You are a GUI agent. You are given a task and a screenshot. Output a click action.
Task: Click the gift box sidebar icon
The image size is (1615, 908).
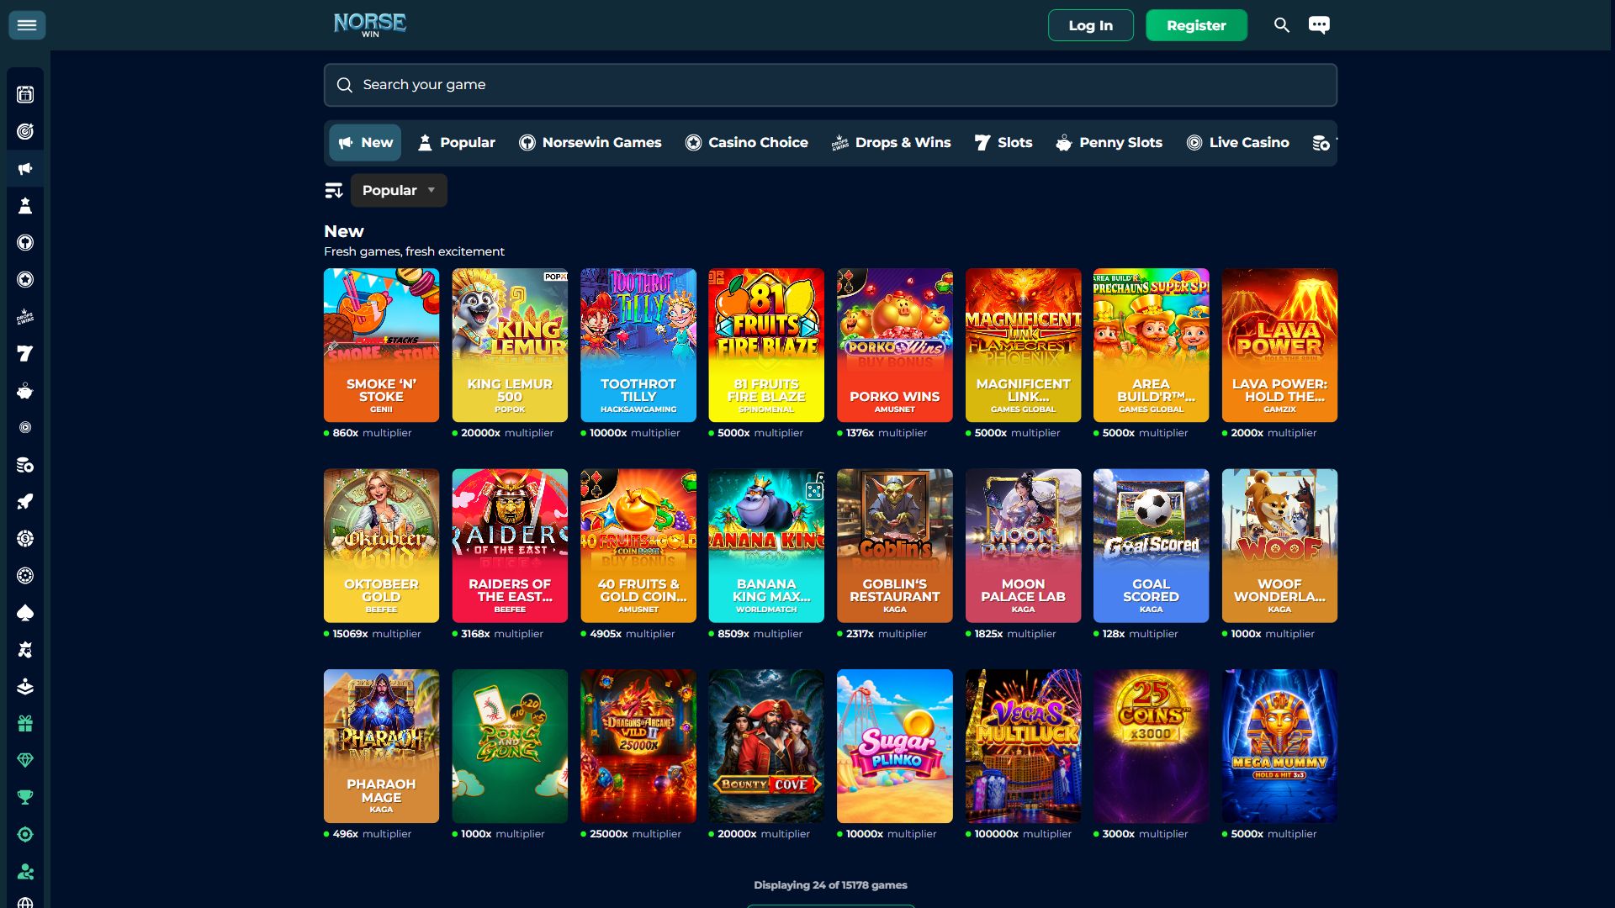coord(25,724)
